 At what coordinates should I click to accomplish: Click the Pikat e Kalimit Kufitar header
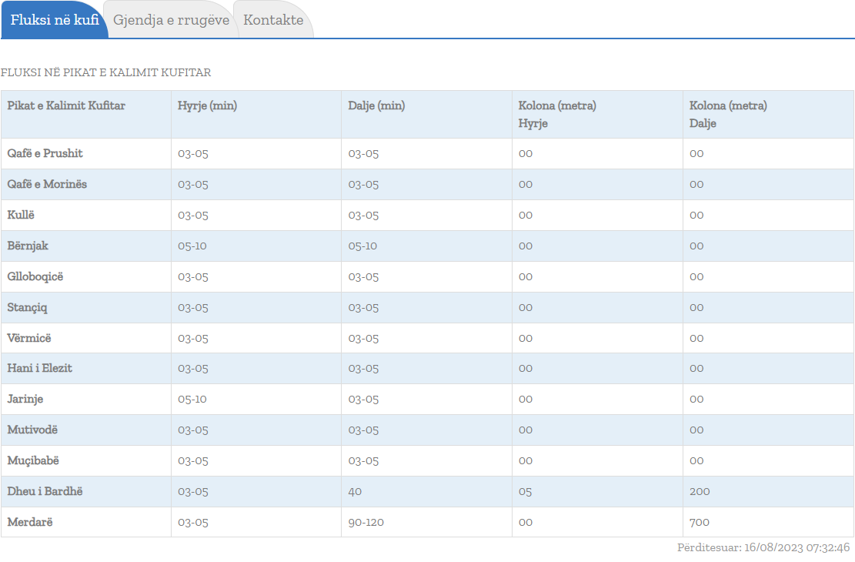click(66, 105)
